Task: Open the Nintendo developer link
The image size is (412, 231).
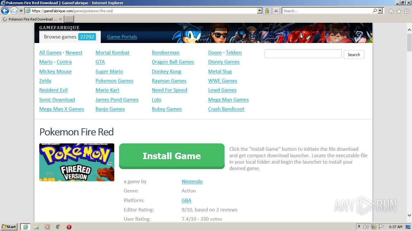Action: pyautogui.click(x=192, y=181)
